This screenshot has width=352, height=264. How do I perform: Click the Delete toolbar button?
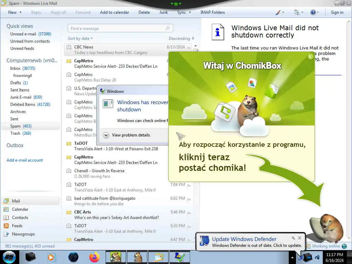click(144, 12)
